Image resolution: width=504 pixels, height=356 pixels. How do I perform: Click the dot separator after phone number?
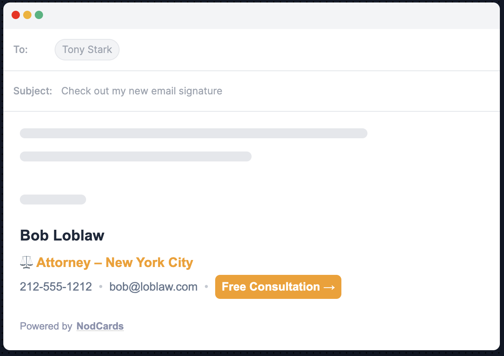[101, 287]
